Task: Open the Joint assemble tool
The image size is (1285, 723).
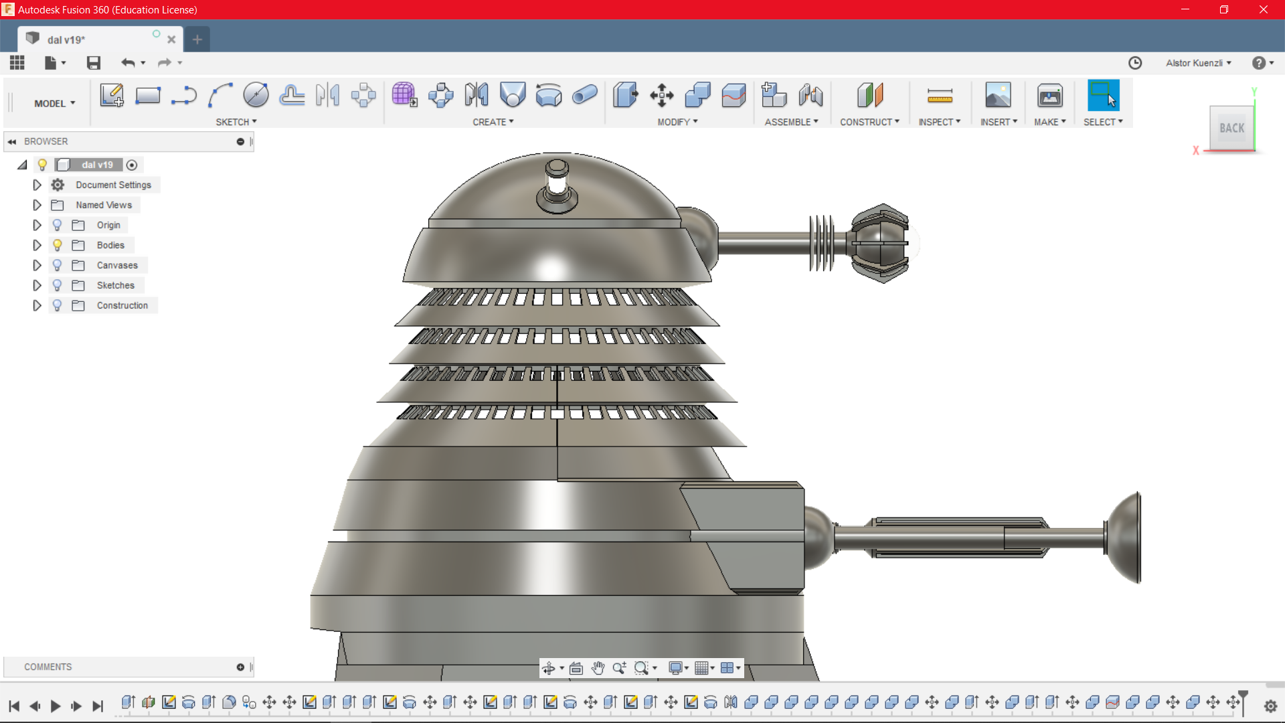Action: 810,95
